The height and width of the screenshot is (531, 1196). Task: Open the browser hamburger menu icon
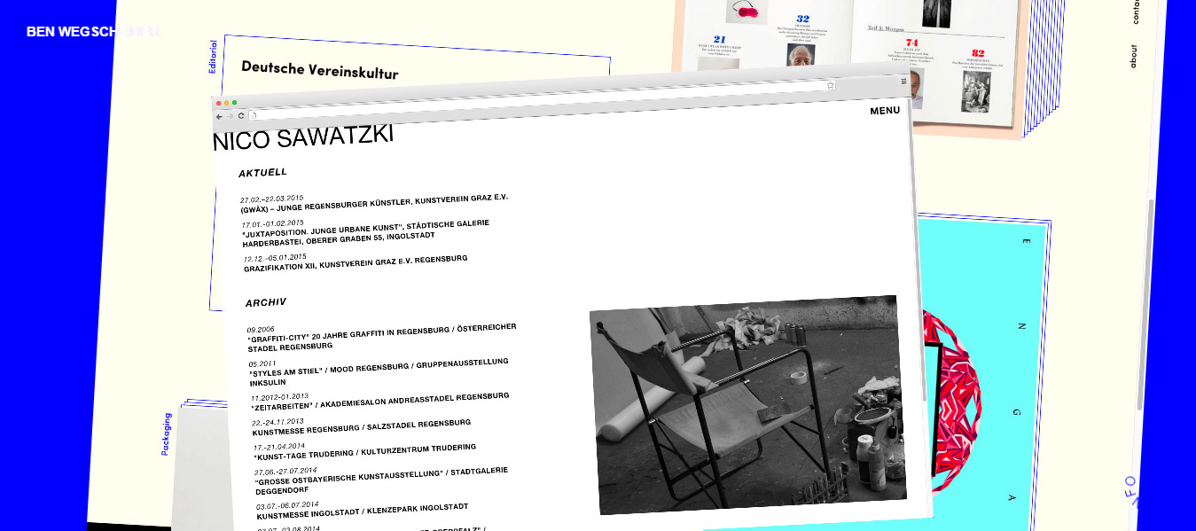(903, 79)
